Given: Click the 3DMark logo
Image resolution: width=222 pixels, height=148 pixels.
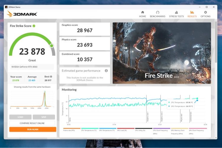Looking at the screenshot, I should tap(22, 14).
